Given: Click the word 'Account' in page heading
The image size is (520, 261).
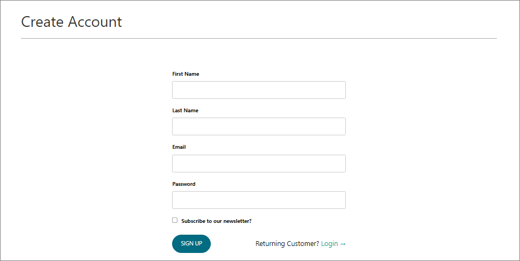Looking at the screenshot, I should click(95, 22).
